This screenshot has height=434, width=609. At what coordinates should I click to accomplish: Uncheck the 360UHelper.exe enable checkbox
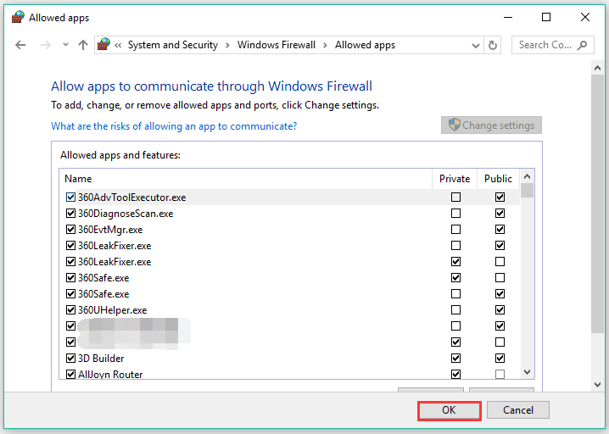pyautogui.click(x=70, y=309)
